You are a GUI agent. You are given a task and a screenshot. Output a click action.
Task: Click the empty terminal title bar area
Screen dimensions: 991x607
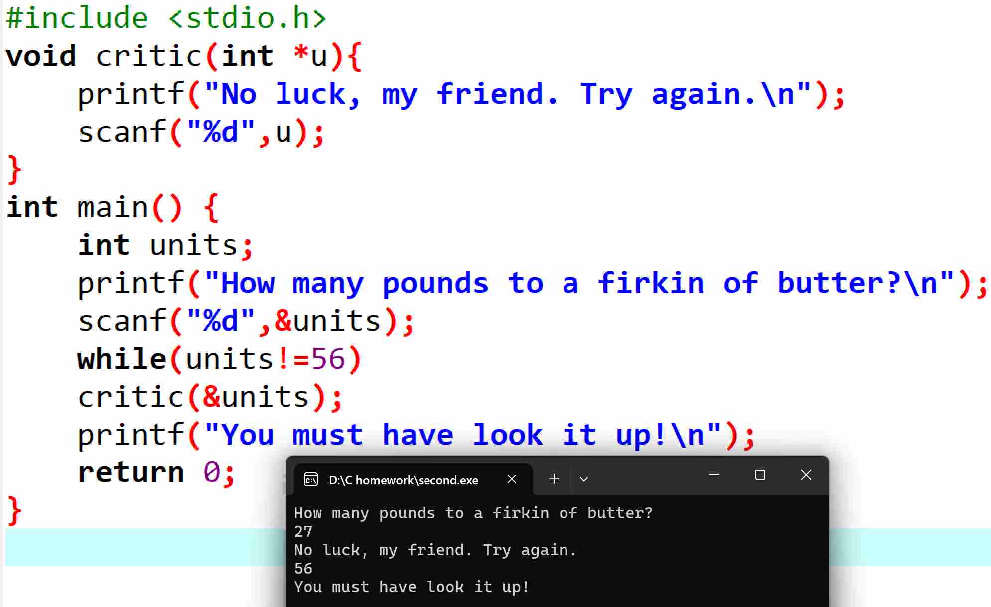(x=648, y=476)
